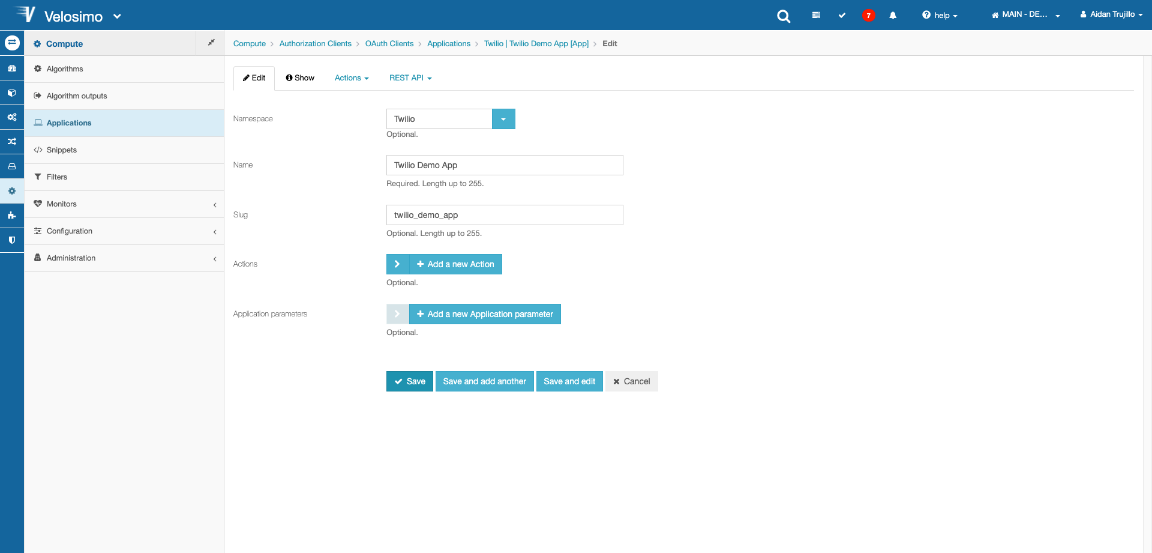
Task: Go to Compute breadcrumb link
Action: [250, 44]
